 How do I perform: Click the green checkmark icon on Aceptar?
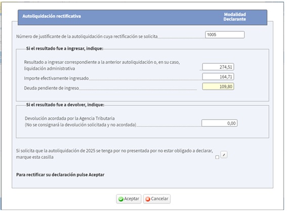point(121,199)
